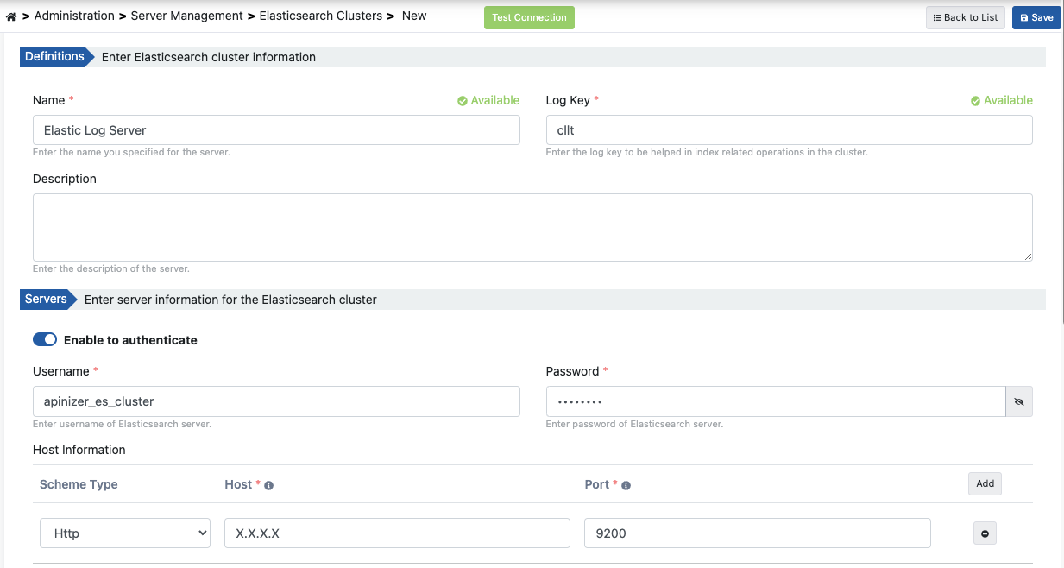Click the Host info icon
1064x568 pixels.
268,486
